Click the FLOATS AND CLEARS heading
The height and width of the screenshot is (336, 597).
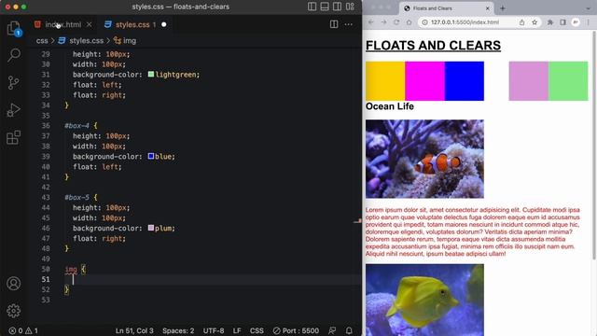tap(433, 46)
